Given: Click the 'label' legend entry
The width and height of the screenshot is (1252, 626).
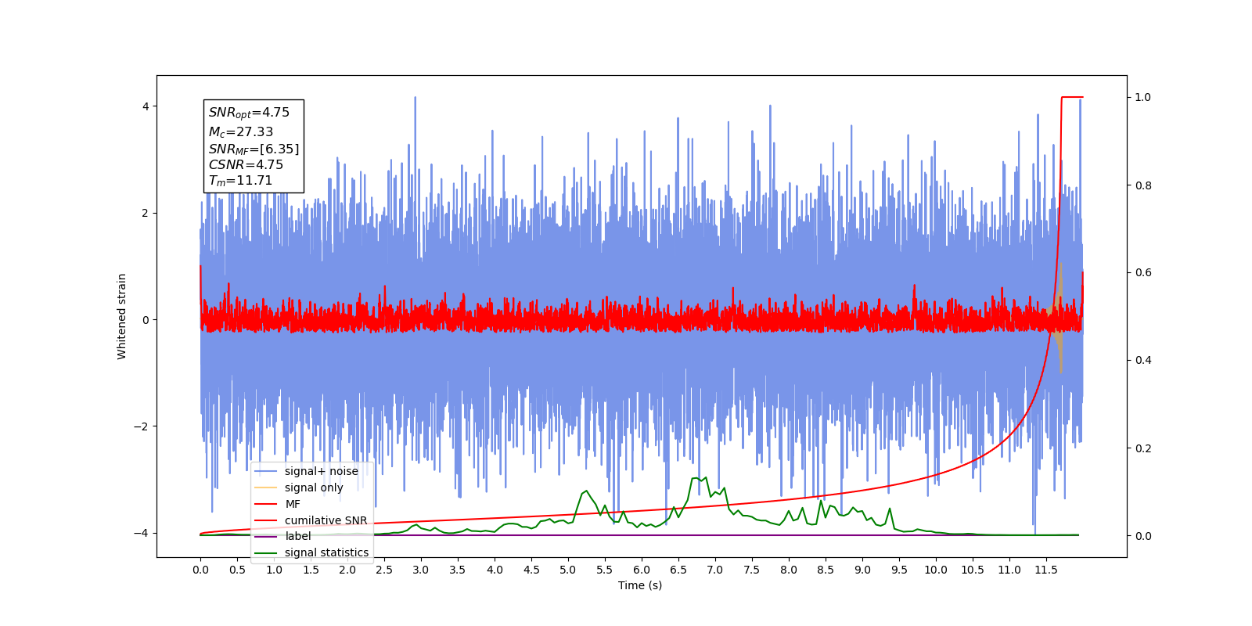Looking at the screenshot, I should point(283,536).
